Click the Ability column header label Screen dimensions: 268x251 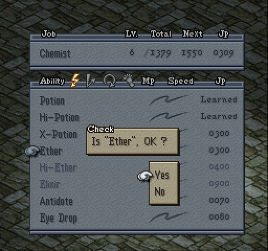click(52, 81)
